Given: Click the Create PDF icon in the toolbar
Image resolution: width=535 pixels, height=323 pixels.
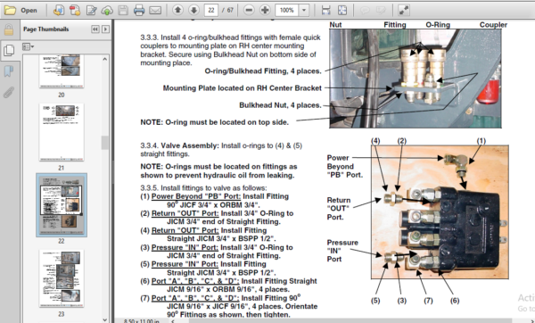Looking at the screenshot, I should [75, 10].
